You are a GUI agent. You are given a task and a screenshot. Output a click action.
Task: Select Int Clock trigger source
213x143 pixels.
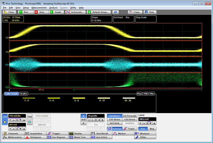(x=114, y=123)
